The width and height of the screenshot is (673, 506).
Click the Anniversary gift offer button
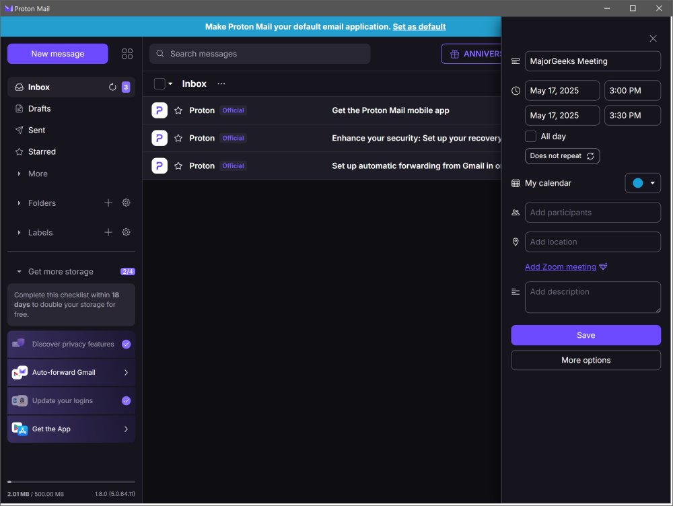tap(471, 54)
